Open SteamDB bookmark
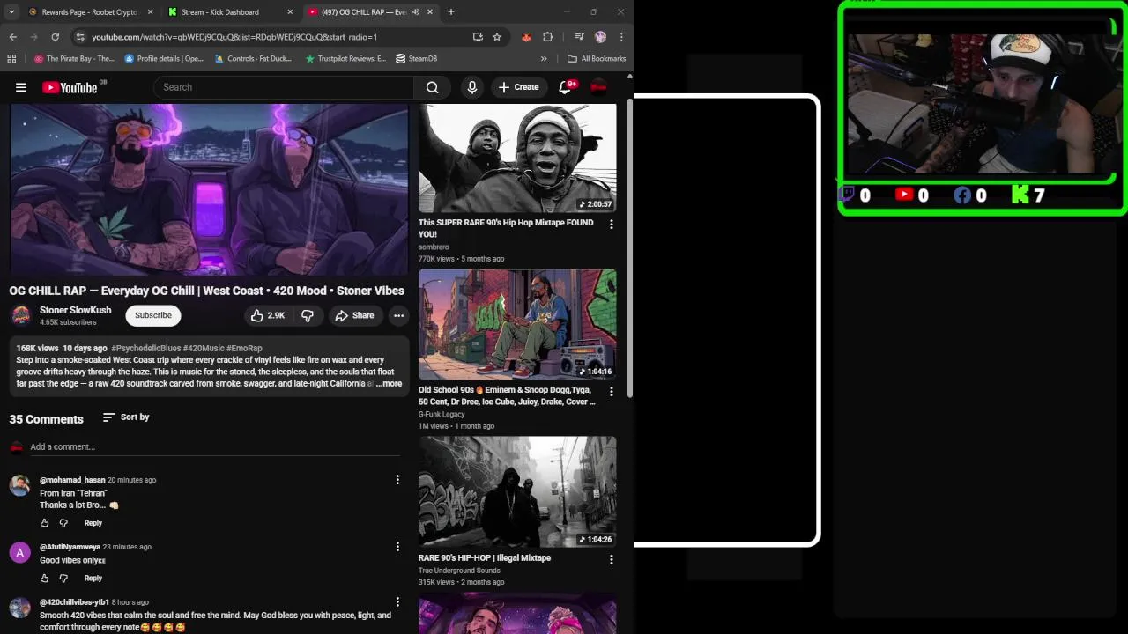 417,59
